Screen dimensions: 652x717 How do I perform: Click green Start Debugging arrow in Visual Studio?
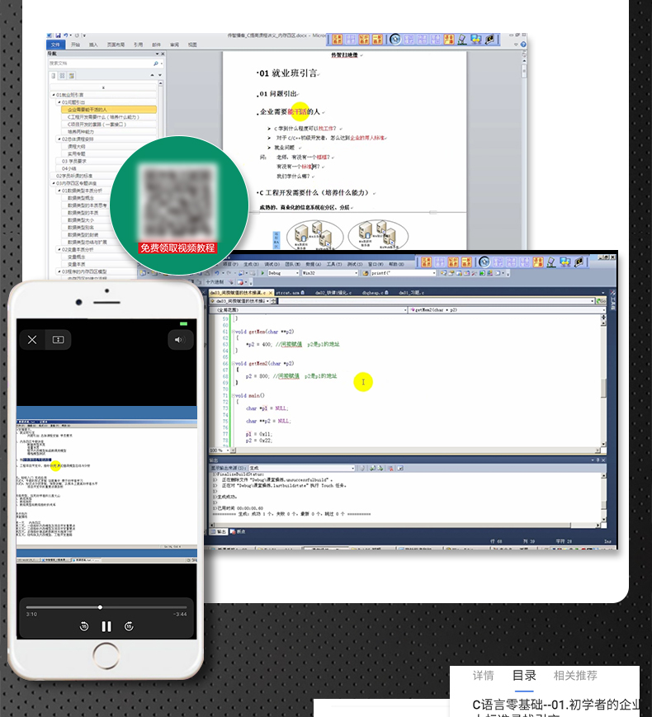pyautogui.click(x=262, y=273)
